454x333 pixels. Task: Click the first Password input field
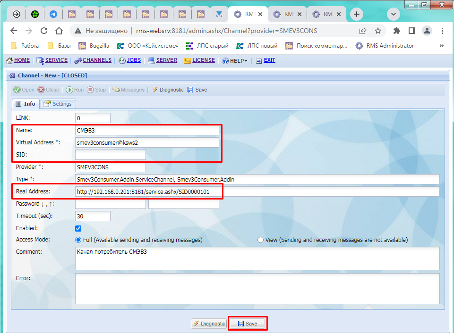111,204
